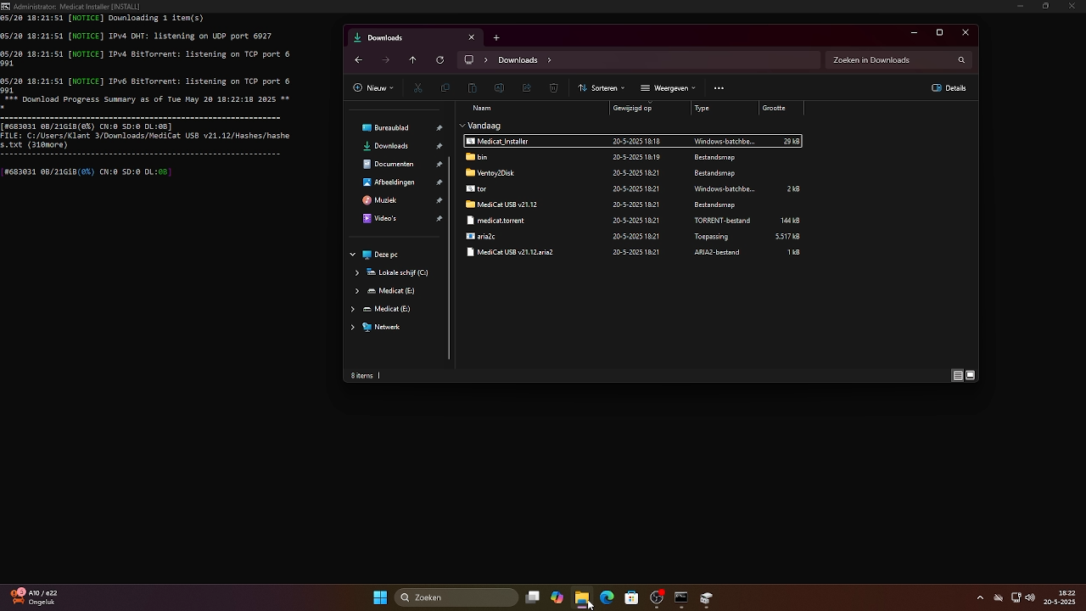Click the Delete trash icon
1086x611 pixels.
(553, 88)
